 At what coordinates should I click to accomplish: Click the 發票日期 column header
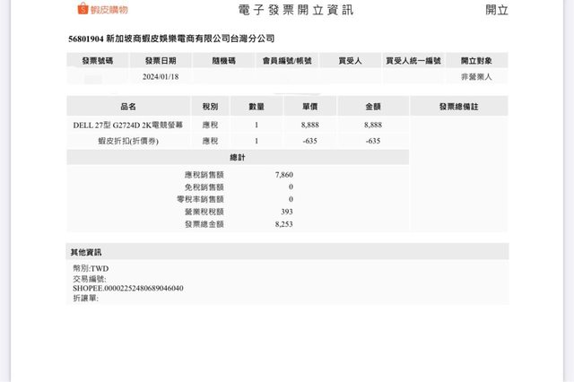pos(160,61)
